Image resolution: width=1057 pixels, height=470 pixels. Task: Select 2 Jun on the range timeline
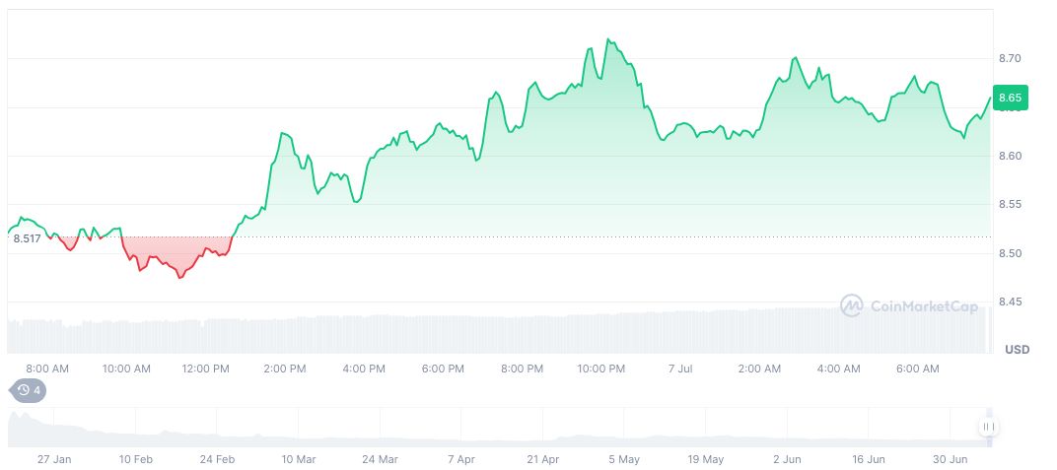pyautogui.click(x=787, y=459)
